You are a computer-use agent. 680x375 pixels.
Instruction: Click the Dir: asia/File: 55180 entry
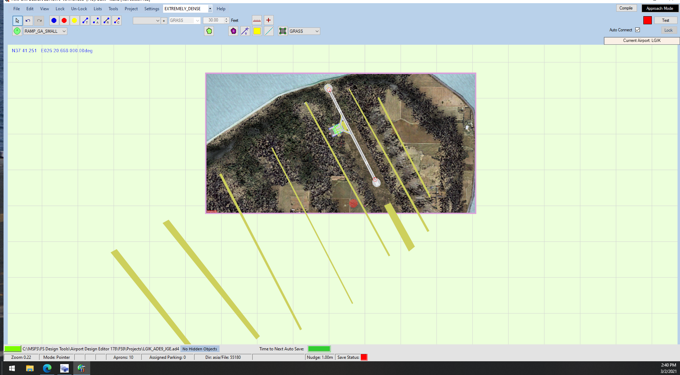223,357
